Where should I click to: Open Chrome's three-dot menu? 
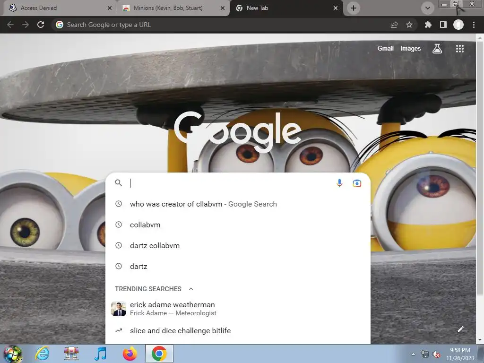pos(474,25)
